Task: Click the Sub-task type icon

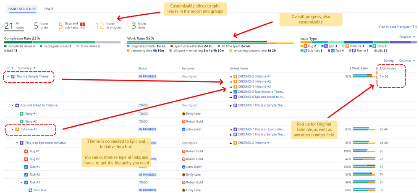Action: 31,190
